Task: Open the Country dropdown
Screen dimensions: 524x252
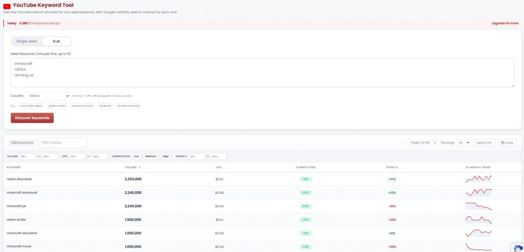Action: click(x=48, y=96)
